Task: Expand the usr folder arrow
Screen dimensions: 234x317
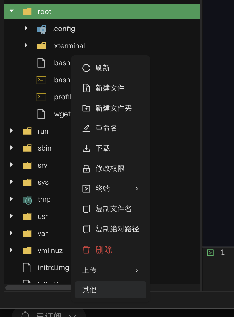Action: [x=11, y=216]
